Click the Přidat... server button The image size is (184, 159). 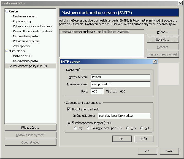click(163, 32)
